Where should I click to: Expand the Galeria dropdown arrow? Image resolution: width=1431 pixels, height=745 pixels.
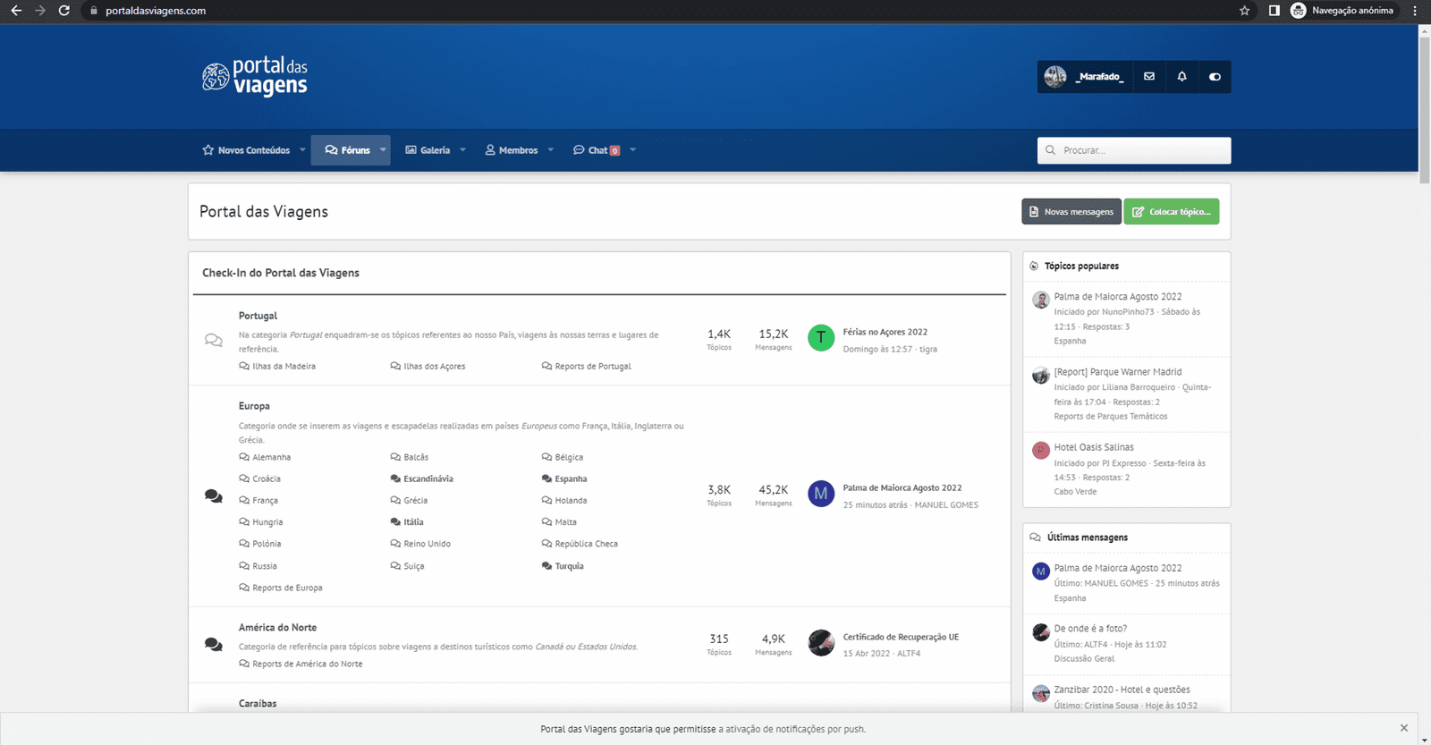tap(462, 150)
